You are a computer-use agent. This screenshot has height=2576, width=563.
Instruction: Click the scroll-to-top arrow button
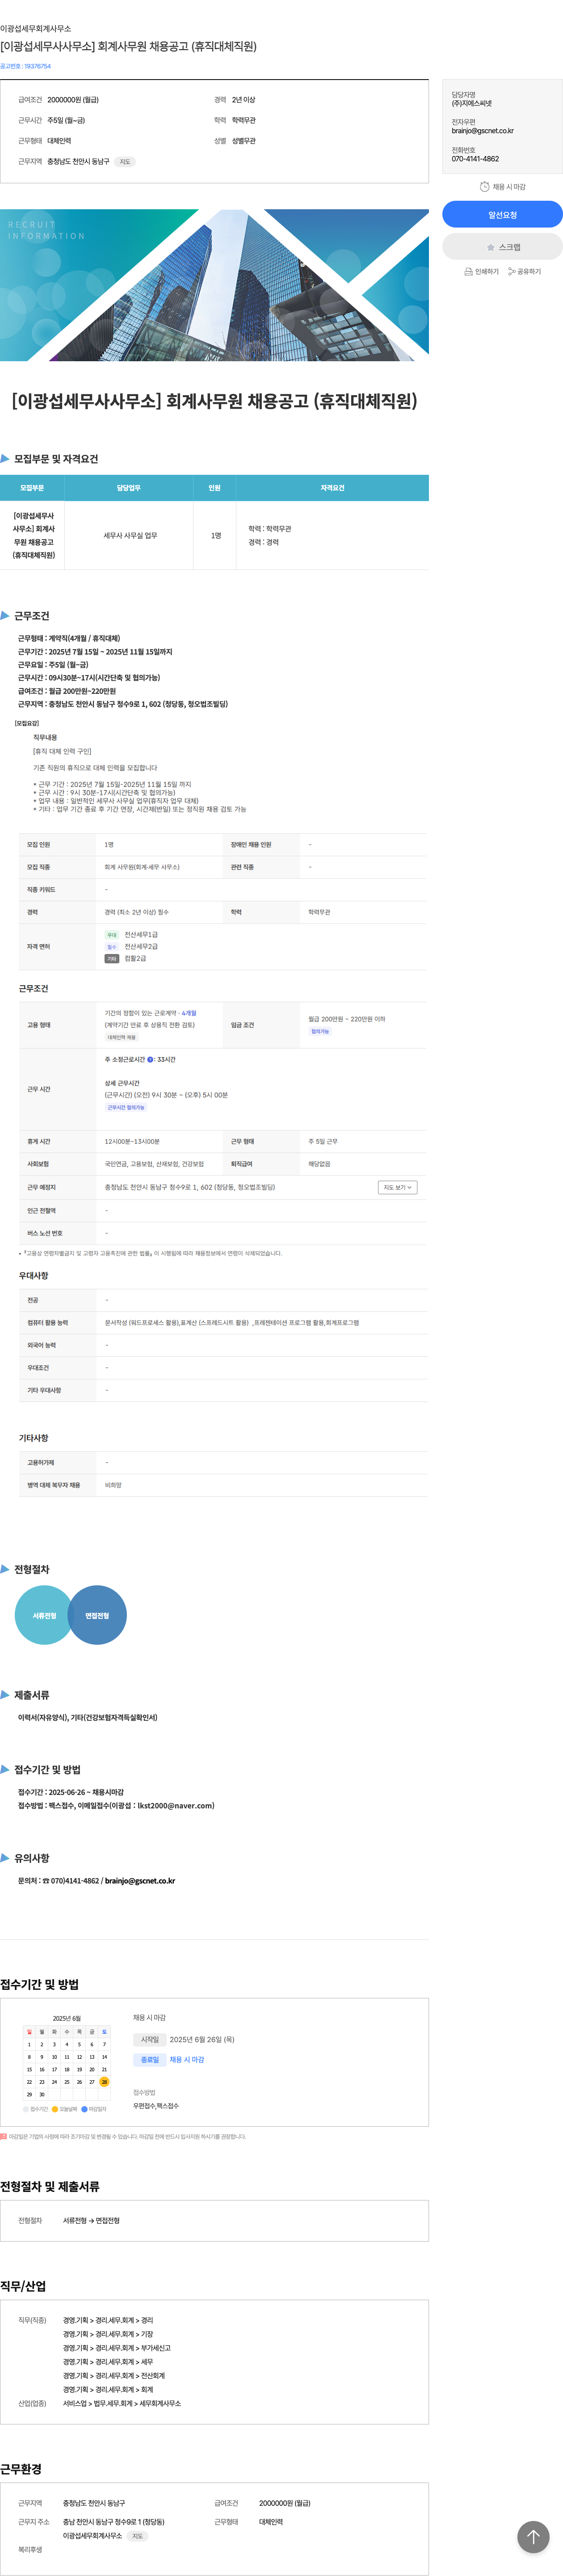tap(533, 2537)
